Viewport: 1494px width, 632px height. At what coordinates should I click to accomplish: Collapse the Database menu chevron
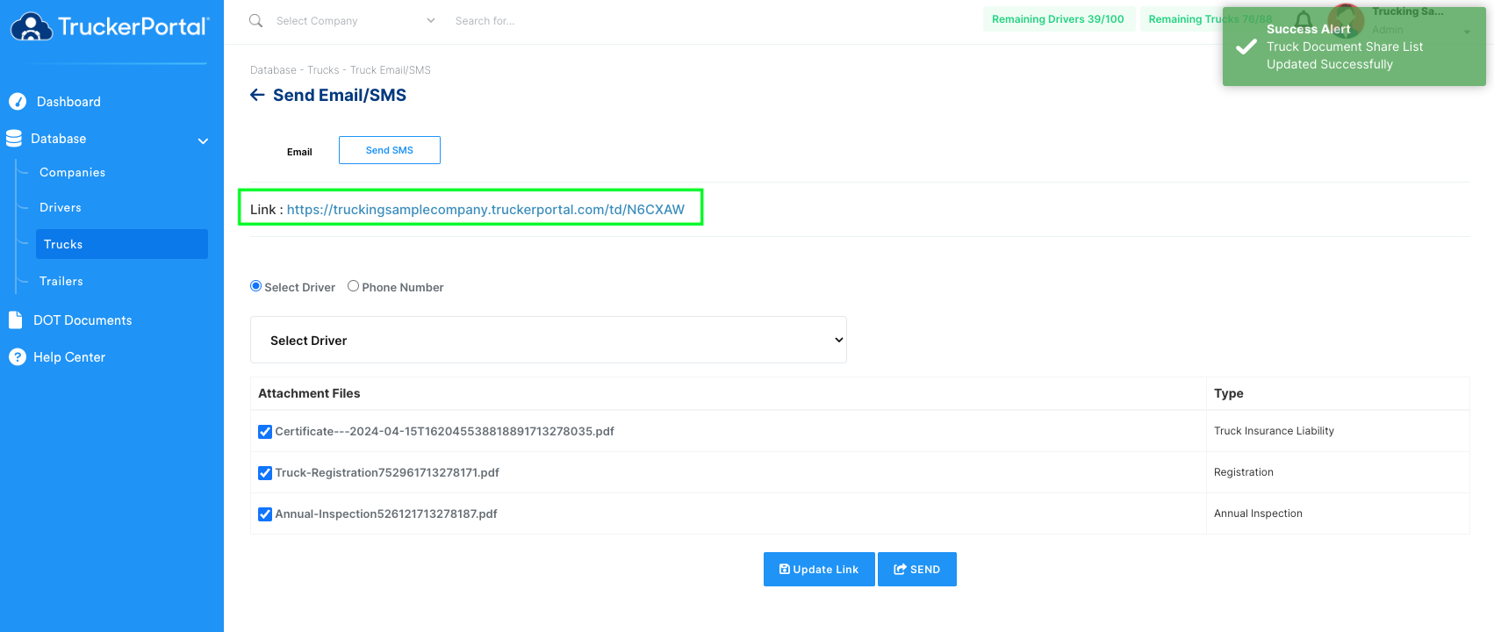(203, 140)
